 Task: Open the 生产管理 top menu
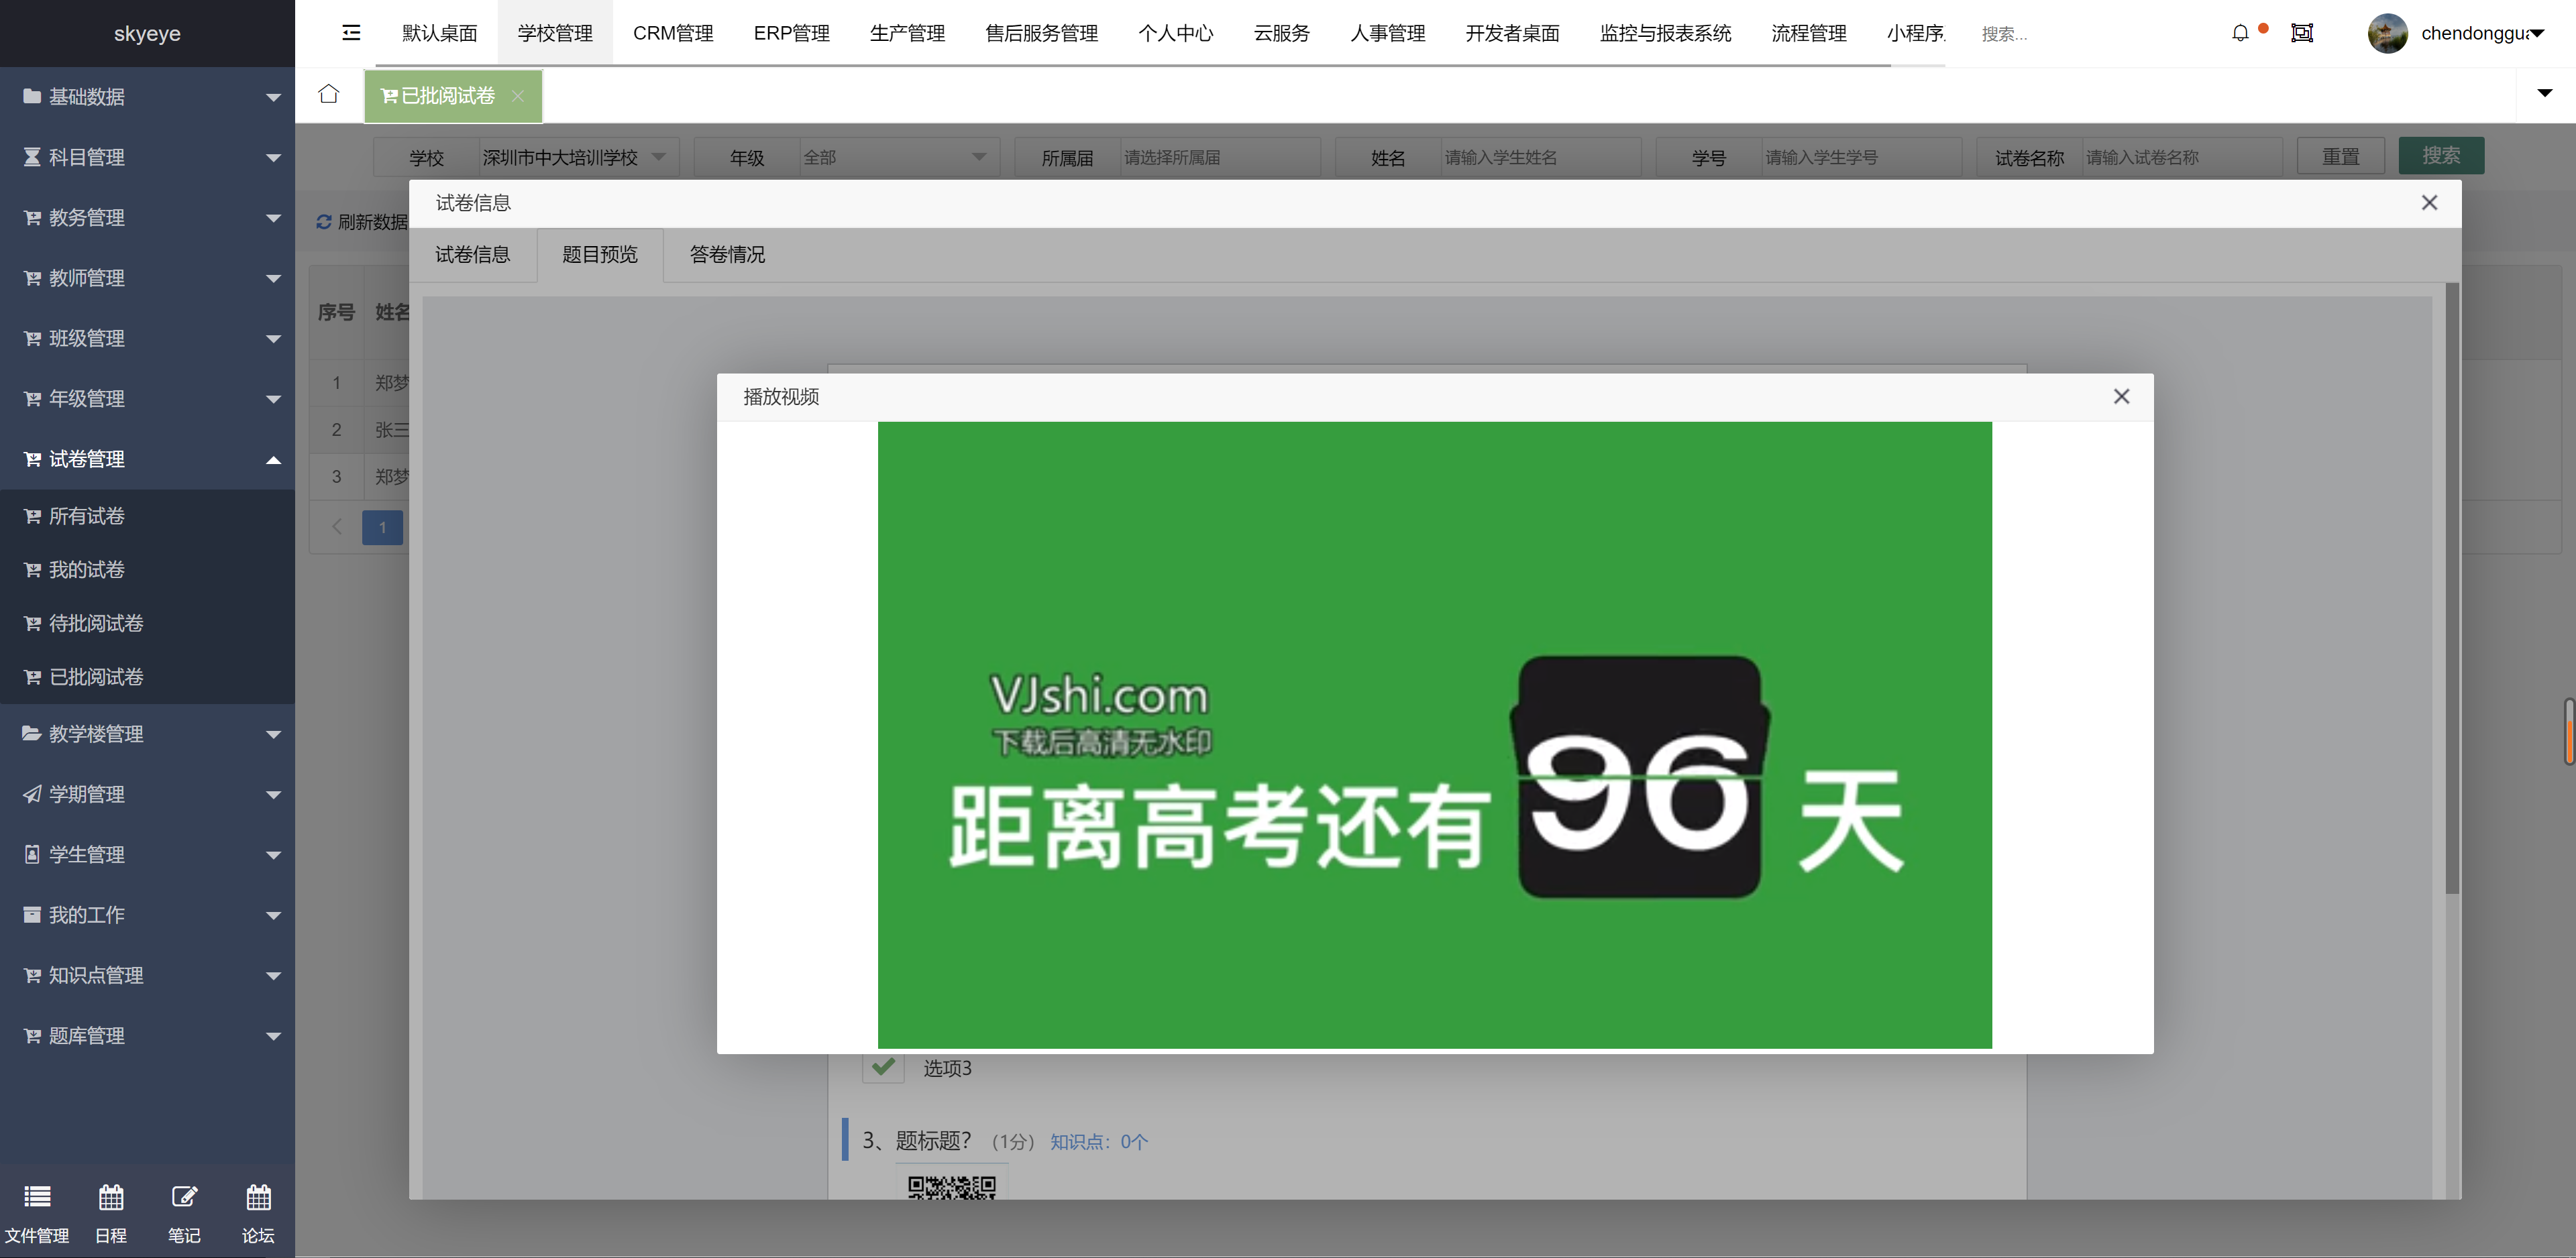tap(907, 33)
